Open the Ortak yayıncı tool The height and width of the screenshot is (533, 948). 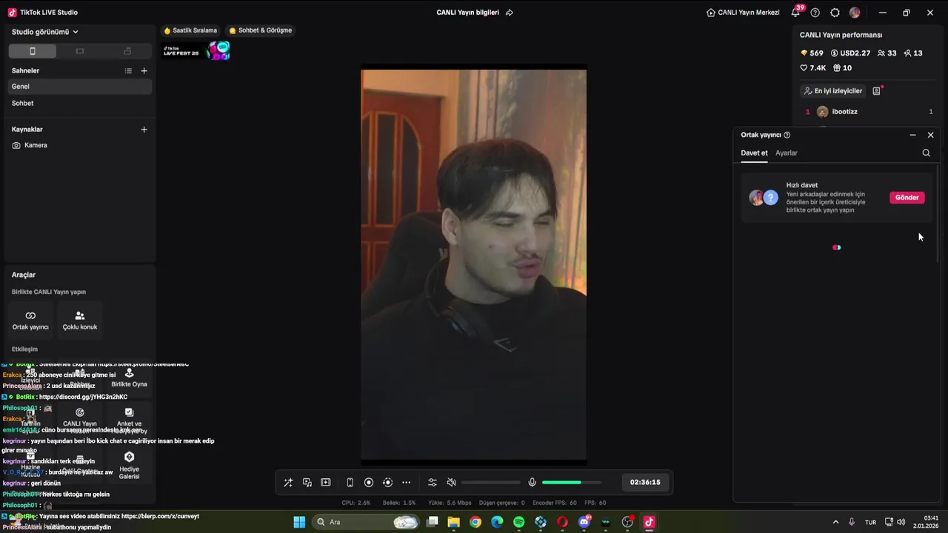[x=30, y=320]
